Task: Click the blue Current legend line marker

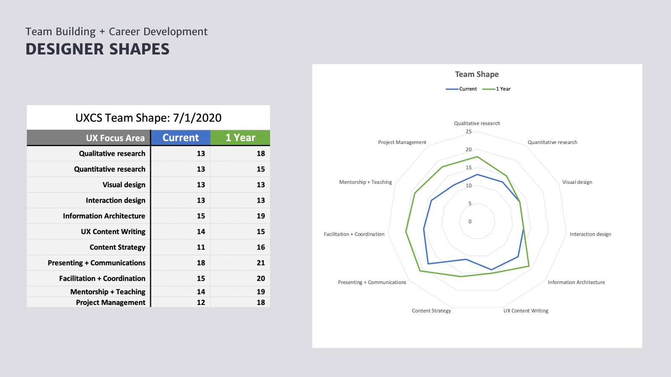Action: [452, 89]
